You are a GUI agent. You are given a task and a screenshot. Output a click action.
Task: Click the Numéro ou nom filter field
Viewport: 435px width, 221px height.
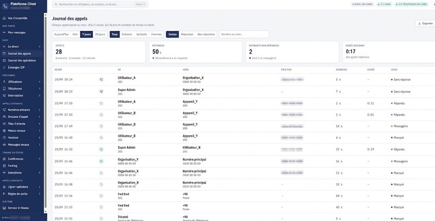[244, 34]
